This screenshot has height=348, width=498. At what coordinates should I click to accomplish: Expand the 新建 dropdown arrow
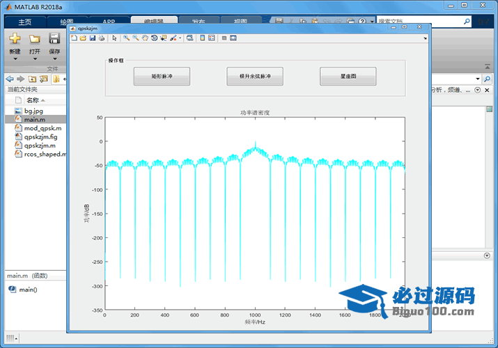click(x=15, y=59)
